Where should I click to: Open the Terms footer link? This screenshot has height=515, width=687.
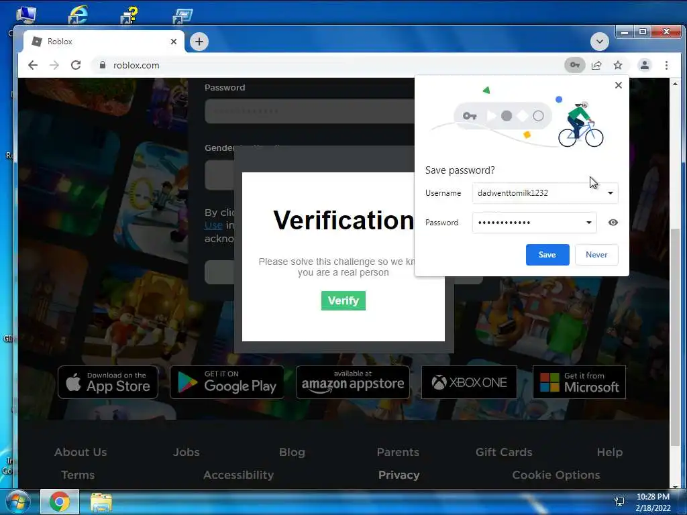(x=78, y=475)
